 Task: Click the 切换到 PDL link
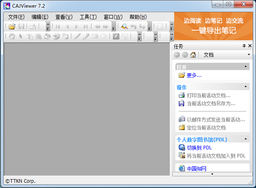[199, 148]
